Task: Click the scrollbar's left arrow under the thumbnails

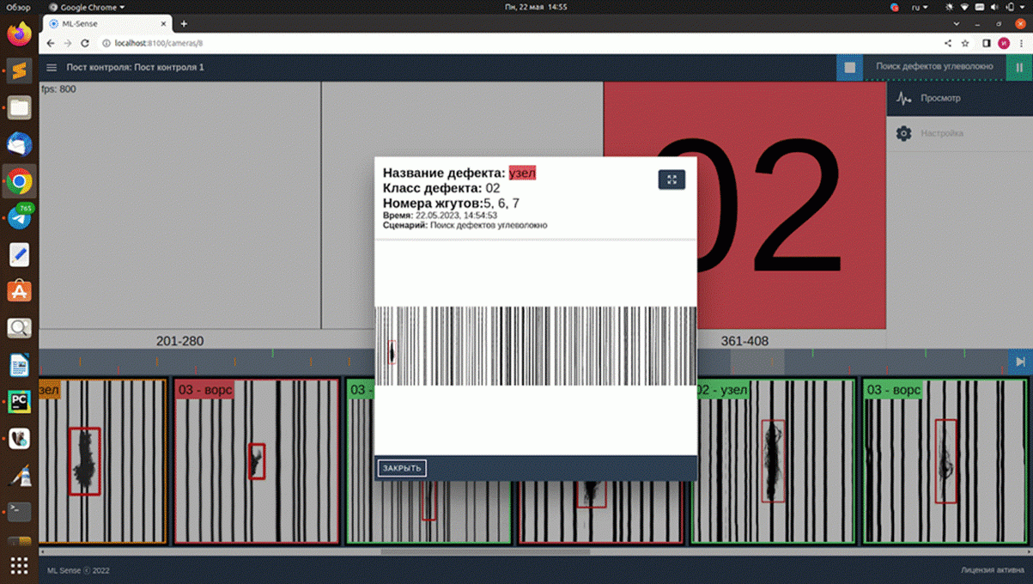Action: click(43, 551)
